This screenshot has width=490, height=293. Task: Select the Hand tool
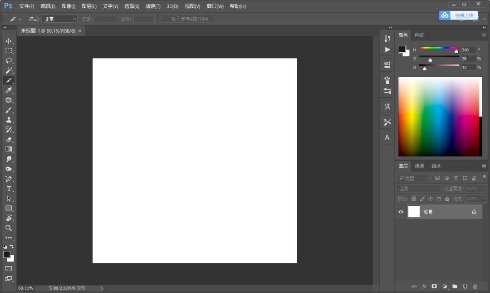[x=9, y=218]
